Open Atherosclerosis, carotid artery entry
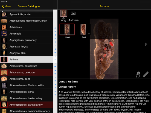The image size is (151, 113). [x=26, y=105]
